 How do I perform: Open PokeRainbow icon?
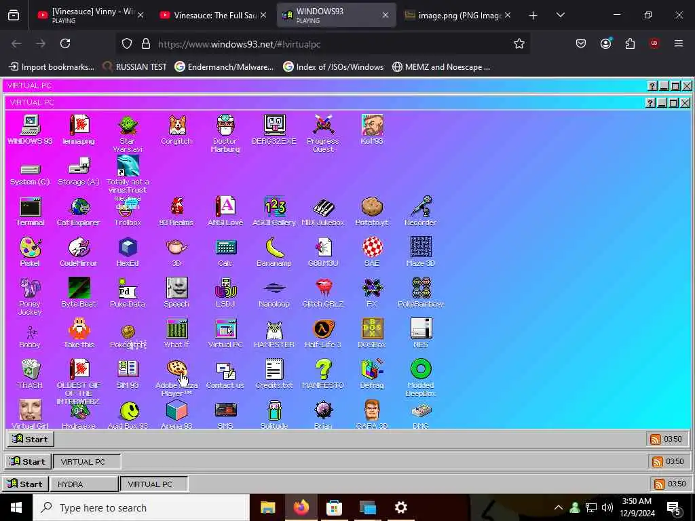pos(421,292)
